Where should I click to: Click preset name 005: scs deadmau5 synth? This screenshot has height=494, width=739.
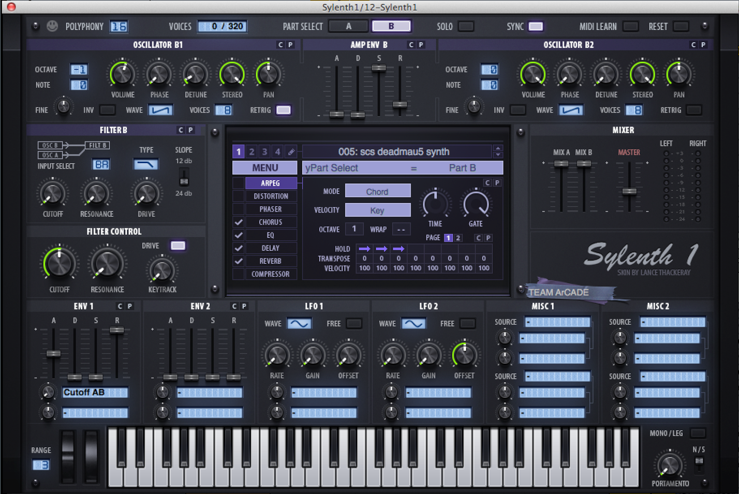394,152
